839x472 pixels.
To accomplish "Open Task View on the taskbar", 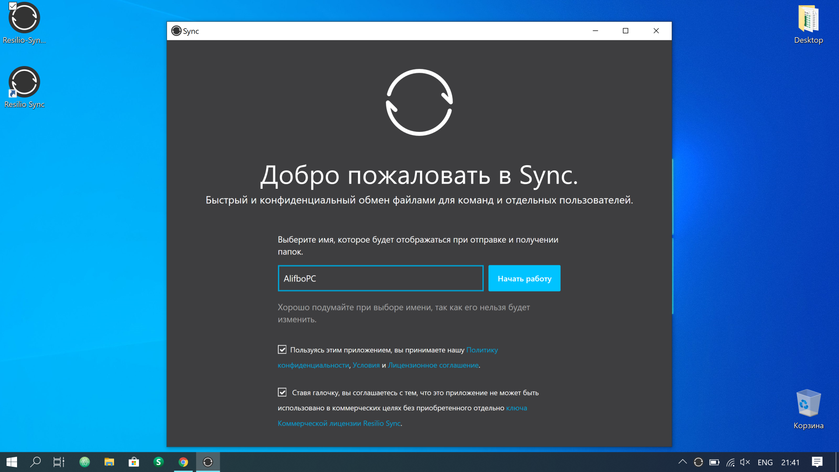I will click(x=59, y=462).
